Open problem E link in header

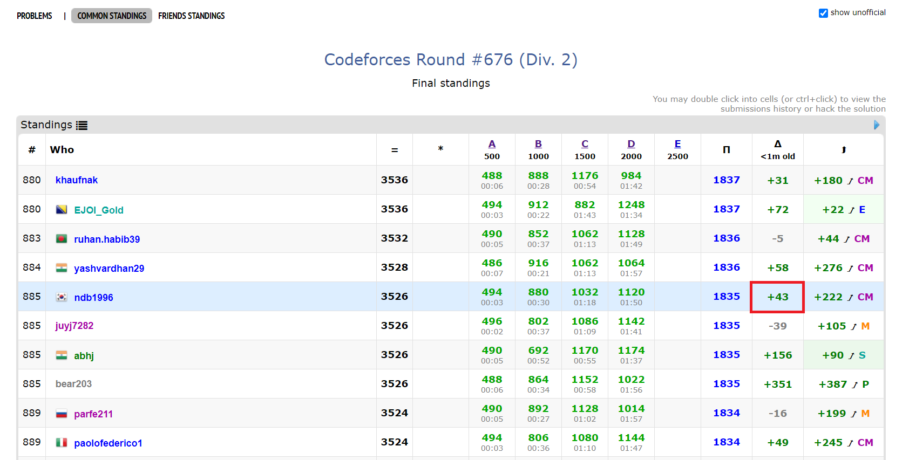click(677, 144)
